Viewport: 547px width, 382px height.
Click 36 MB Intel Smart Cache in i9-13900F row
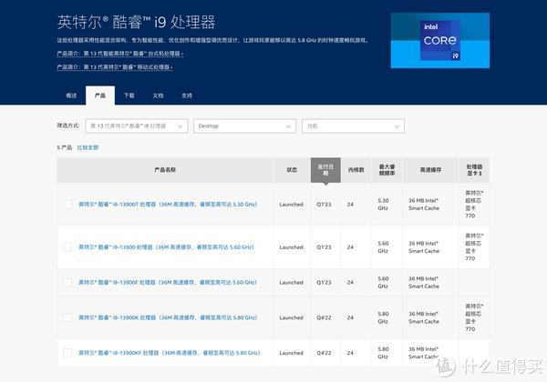coord(424,282)
